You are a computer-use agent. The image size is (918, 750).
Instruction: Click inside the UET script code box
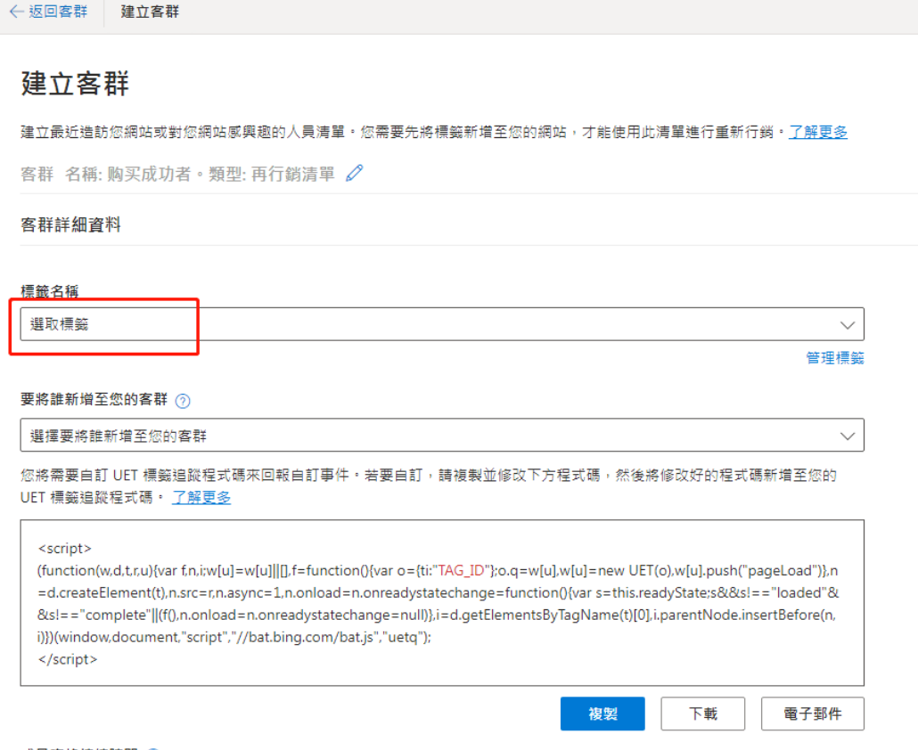point(442,602)
